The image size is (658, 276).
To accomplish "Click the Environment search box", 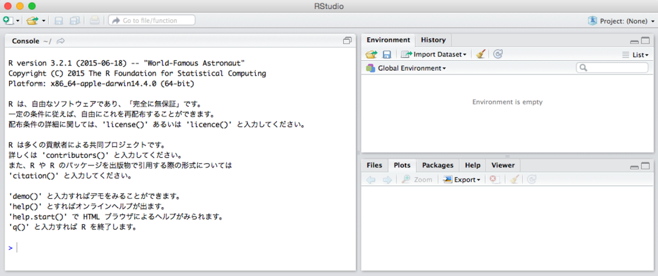I will tap(612, 67).
